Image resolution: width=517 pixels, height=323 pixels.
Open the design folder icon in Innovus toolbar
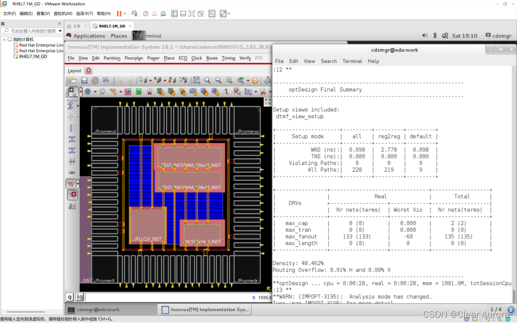[x=73, y=80]
